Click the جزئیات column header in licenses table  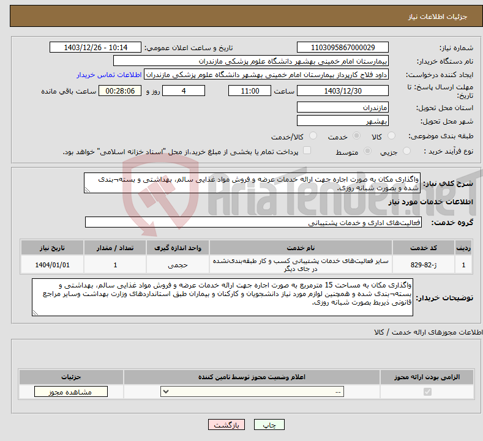click(71, 377)
